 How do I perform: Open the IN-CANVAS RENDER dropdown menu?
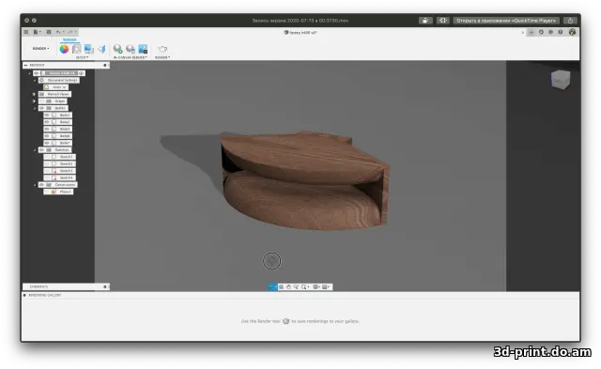pos(131,57)
